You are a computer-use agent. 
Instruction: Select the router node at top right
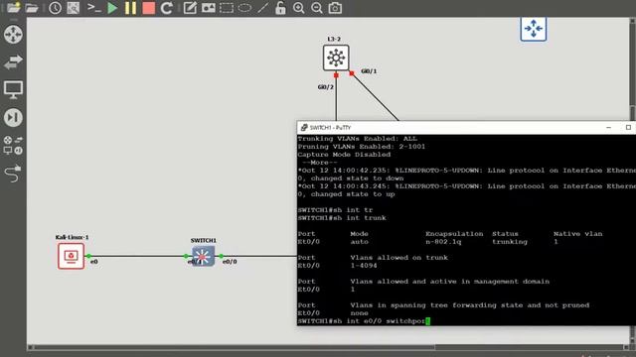click(x=534, y=29)
